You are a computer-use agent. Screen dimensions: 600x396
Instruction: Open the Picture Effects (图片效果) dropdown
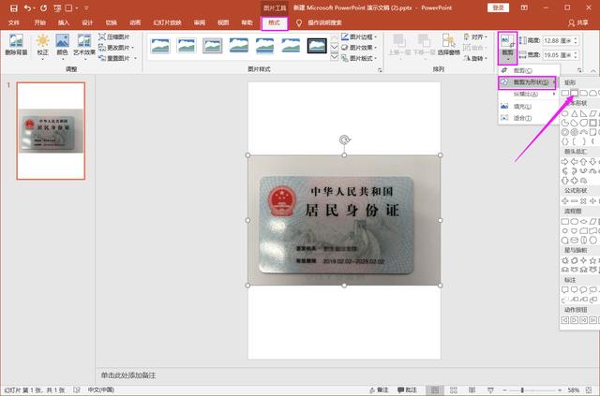pos(359,48)
